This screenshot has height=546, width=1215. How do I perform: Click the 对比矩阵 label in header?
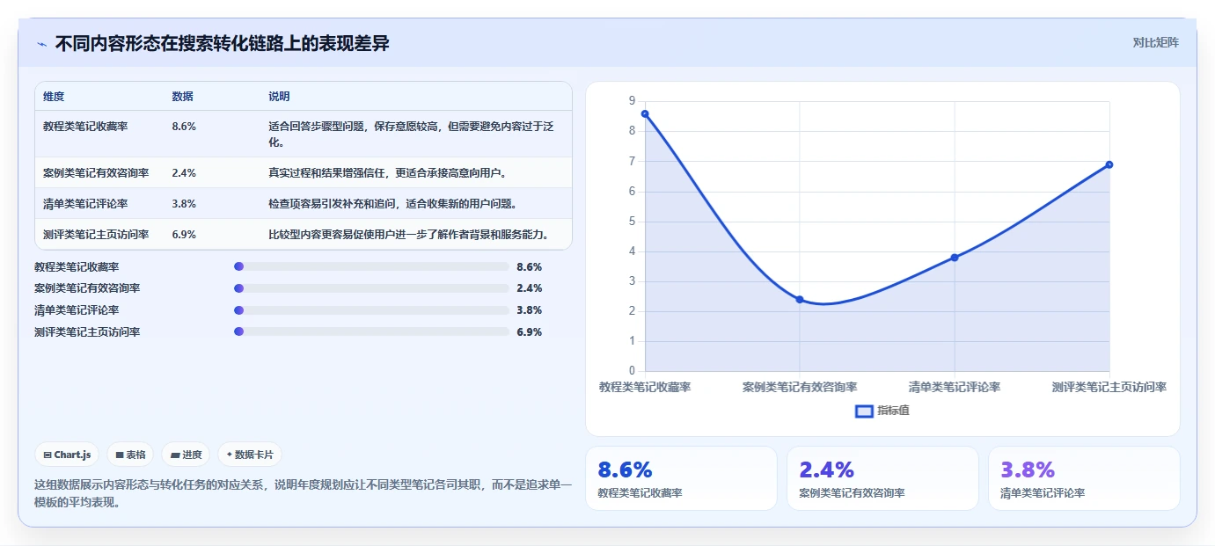1155,42
